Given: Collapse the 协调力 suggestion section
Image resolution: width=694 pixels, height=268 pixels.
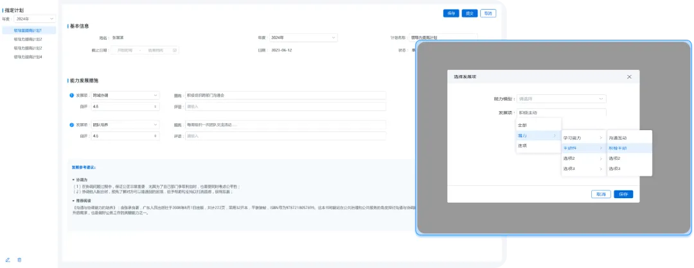Looking at the screenshot, I should tap(73, 180).
